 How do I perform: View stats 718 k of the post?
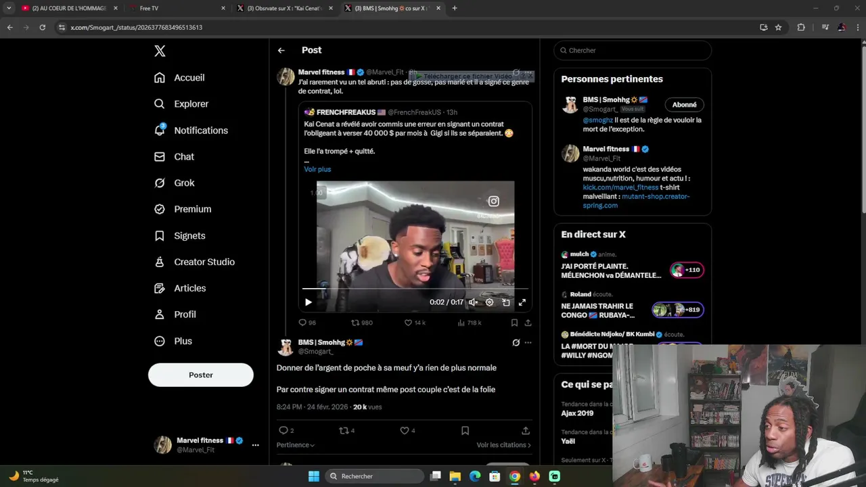pyautogui.click(x=470, y=323)
